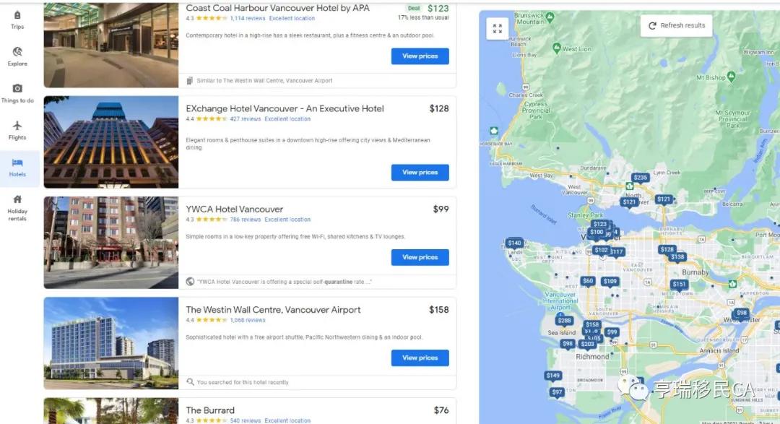Open the 1,114 reviews link

coord(247,18)
